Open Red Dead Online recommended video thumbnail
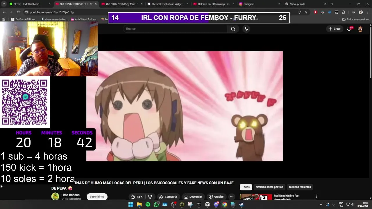The image size is (372, 209). (x=256, y=197)
